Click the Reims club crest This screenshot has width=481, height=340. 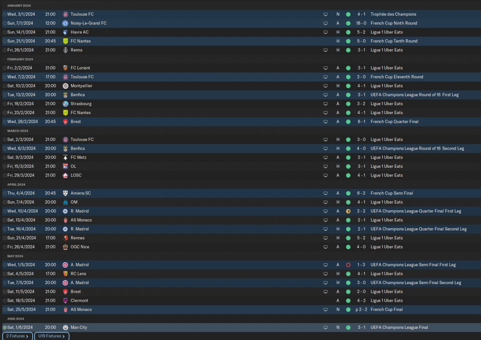pos(65,50)
